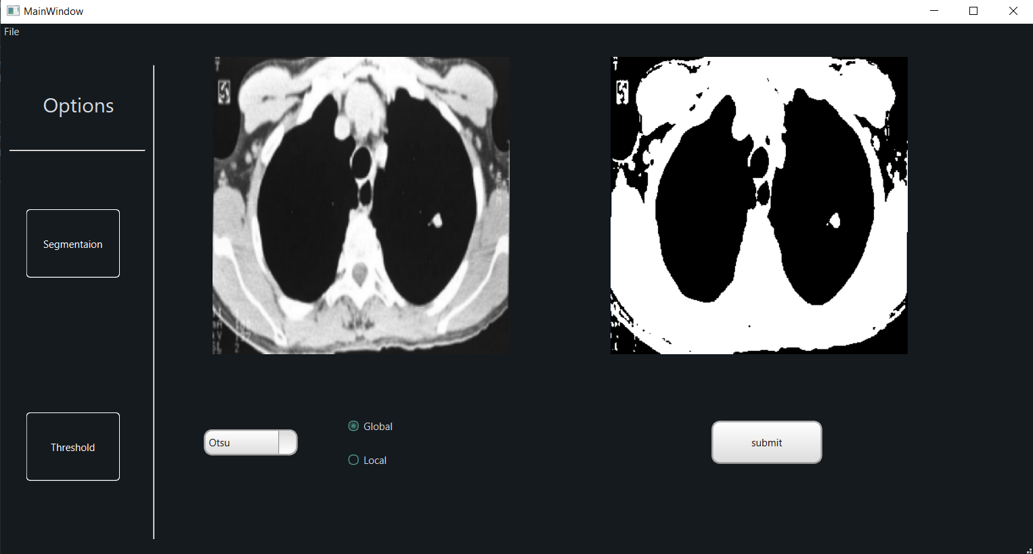Select the Local thresholding radio button
The width and height of the screenshot is (1033, 554).
tap(353, 460)
